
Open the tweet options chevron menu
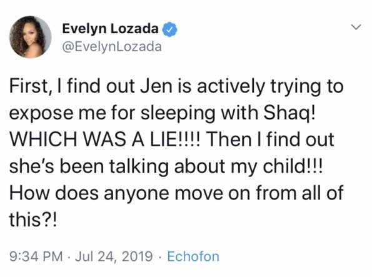coord(356,27)
